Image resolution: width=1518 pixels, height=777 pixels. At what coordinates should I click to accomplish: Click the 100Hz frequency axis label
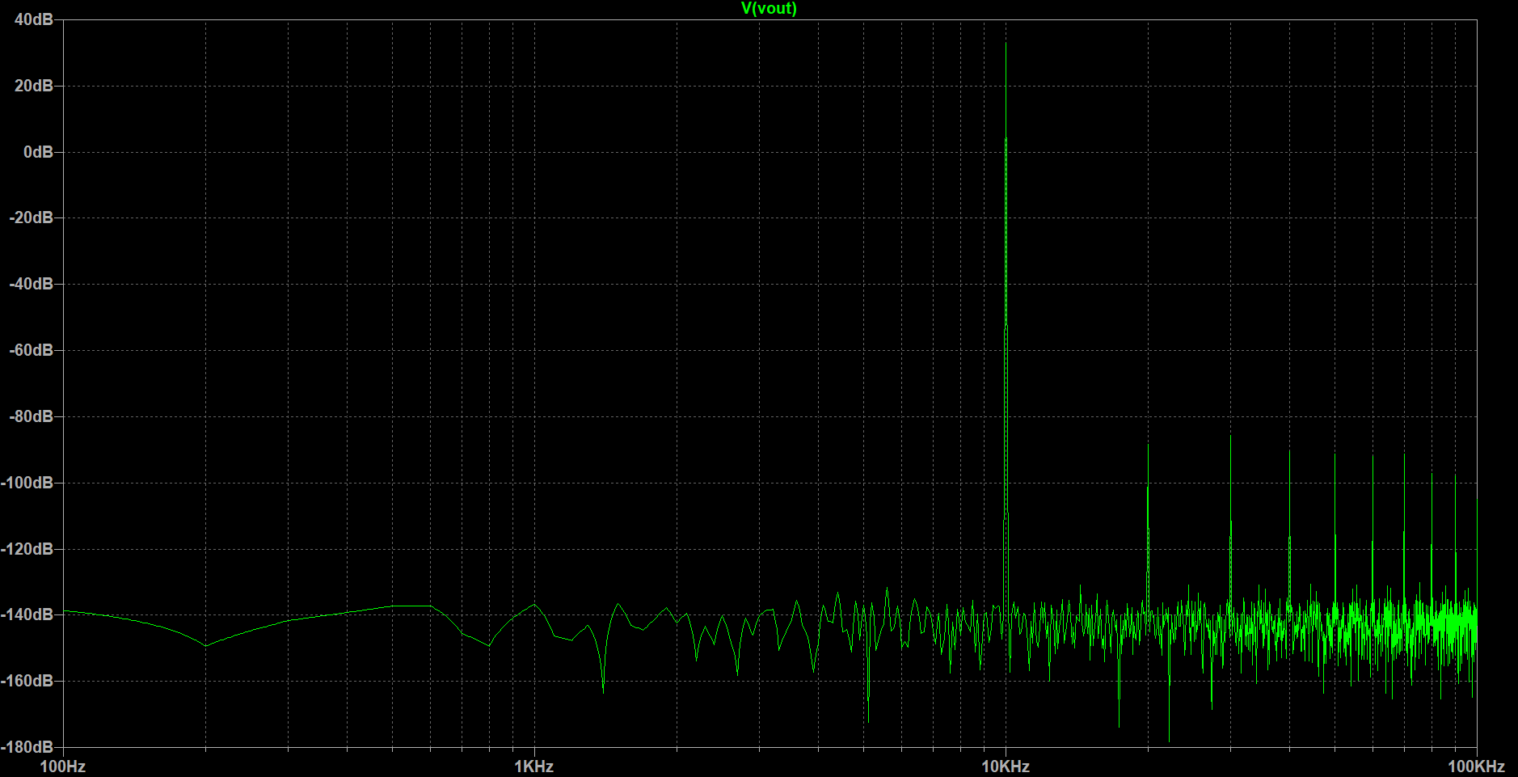coord(63,766)
